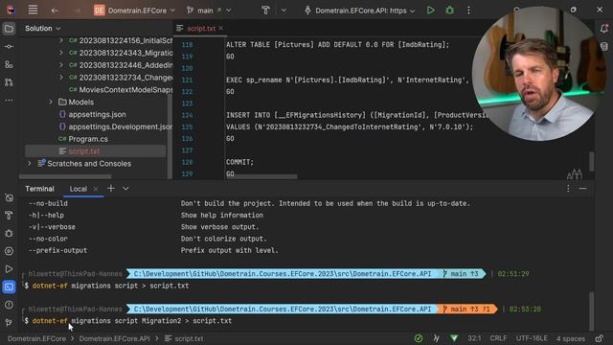The image size is (613, 345).
Task: Expand 20230813232446_Added migration node
Action: [61, 65]
